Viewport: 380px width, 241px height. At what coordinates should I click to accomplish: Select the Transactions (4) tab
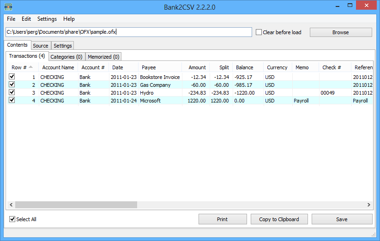27,56
